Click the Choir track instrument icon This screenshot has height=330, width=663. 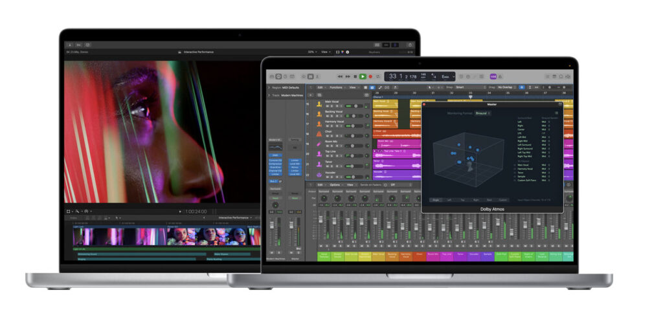point(319,134)
